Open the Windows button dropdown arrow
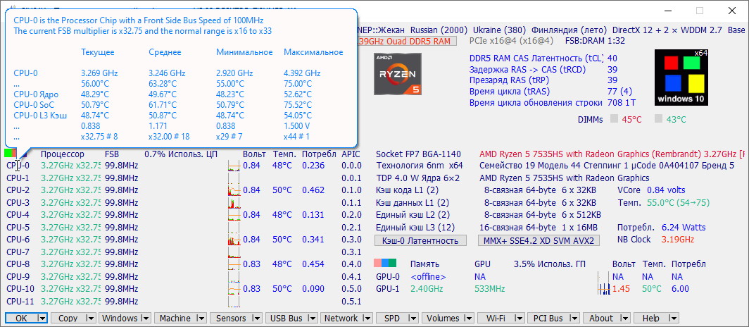 (x=145, y=318)
